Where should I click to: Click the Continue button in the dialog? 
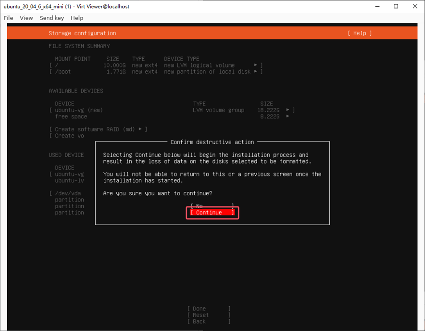point(212,213)
